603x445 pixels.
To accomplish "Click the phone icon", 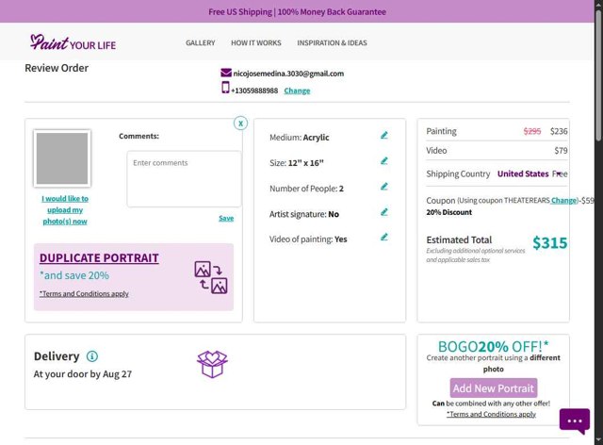I will pyautogui.click(x=225, y=88).
